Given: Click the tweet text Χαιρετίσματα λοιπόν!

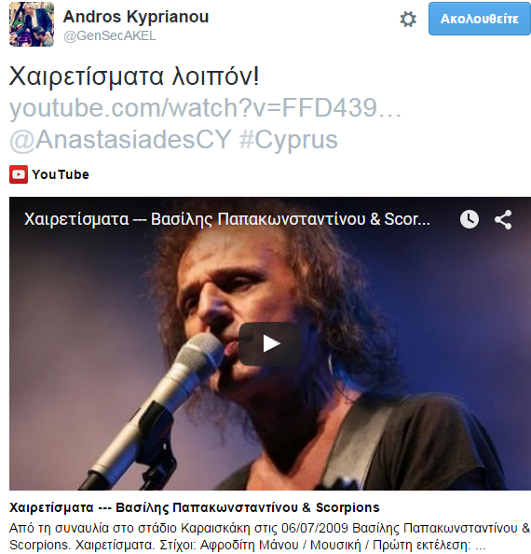Looking at the screenshot, I should click(x=134, y=76).
